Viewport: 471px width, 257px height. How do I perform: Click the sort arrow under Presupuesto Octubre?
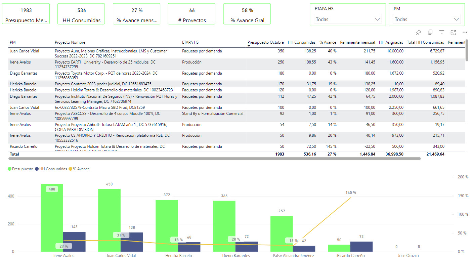pyautogui.click(x=249, y=46)
